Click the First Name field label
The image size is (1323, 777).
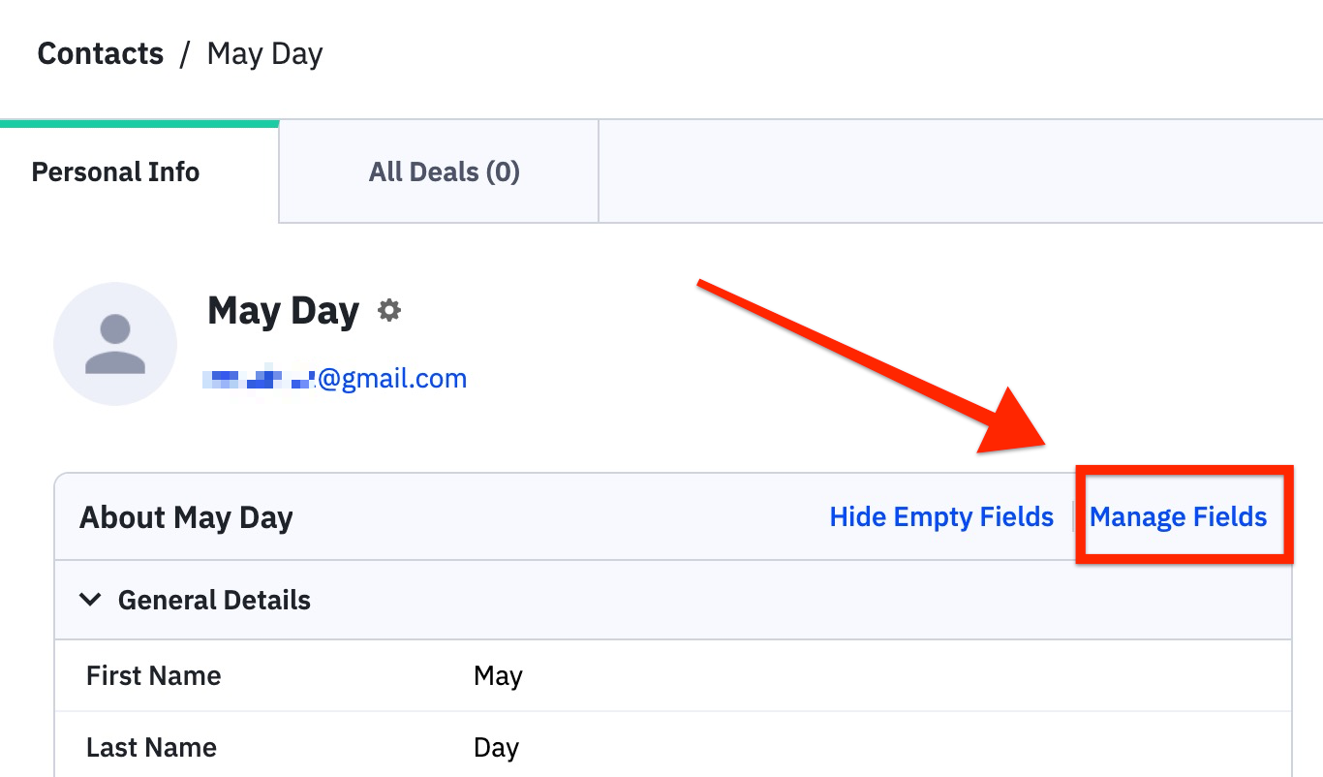(x=153, y=675)
